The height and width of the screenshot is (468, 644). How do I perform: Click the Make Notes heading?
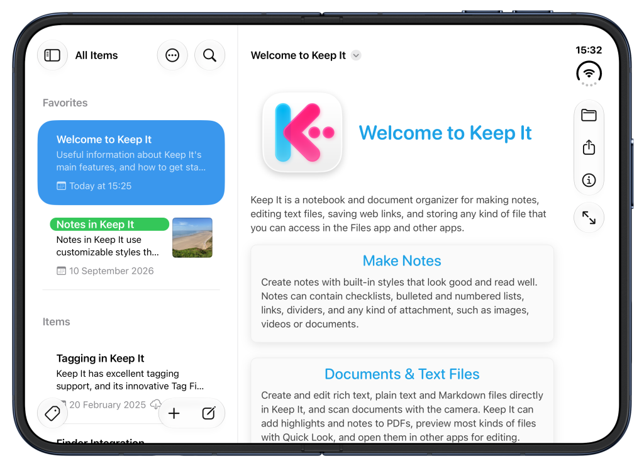[402, 261]
